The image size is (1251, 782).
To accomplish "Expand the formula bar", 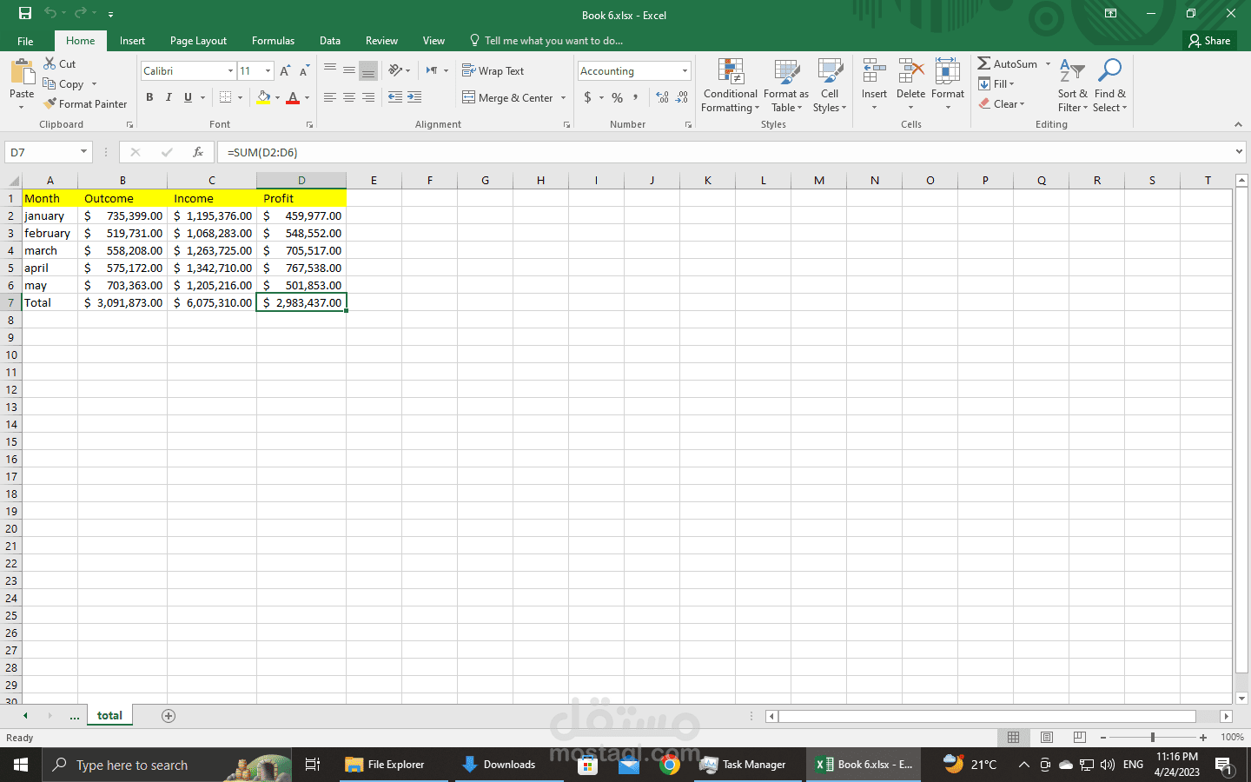I will point(1239,152).
